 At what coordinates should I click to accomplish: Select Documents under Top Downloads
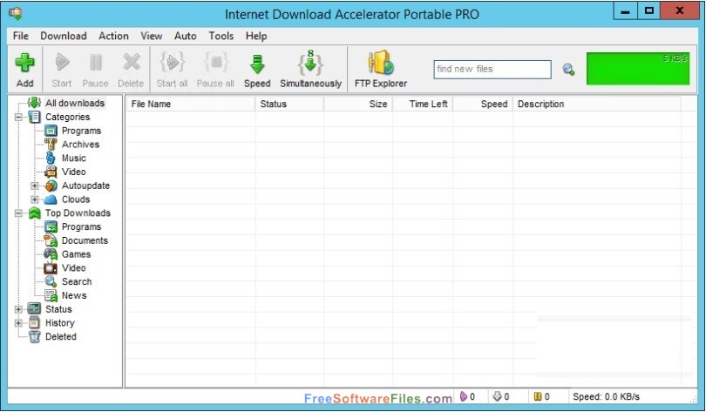coord(85,240)
